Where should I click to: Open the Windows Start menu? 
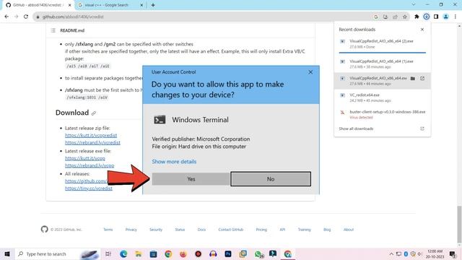point(7,253)
